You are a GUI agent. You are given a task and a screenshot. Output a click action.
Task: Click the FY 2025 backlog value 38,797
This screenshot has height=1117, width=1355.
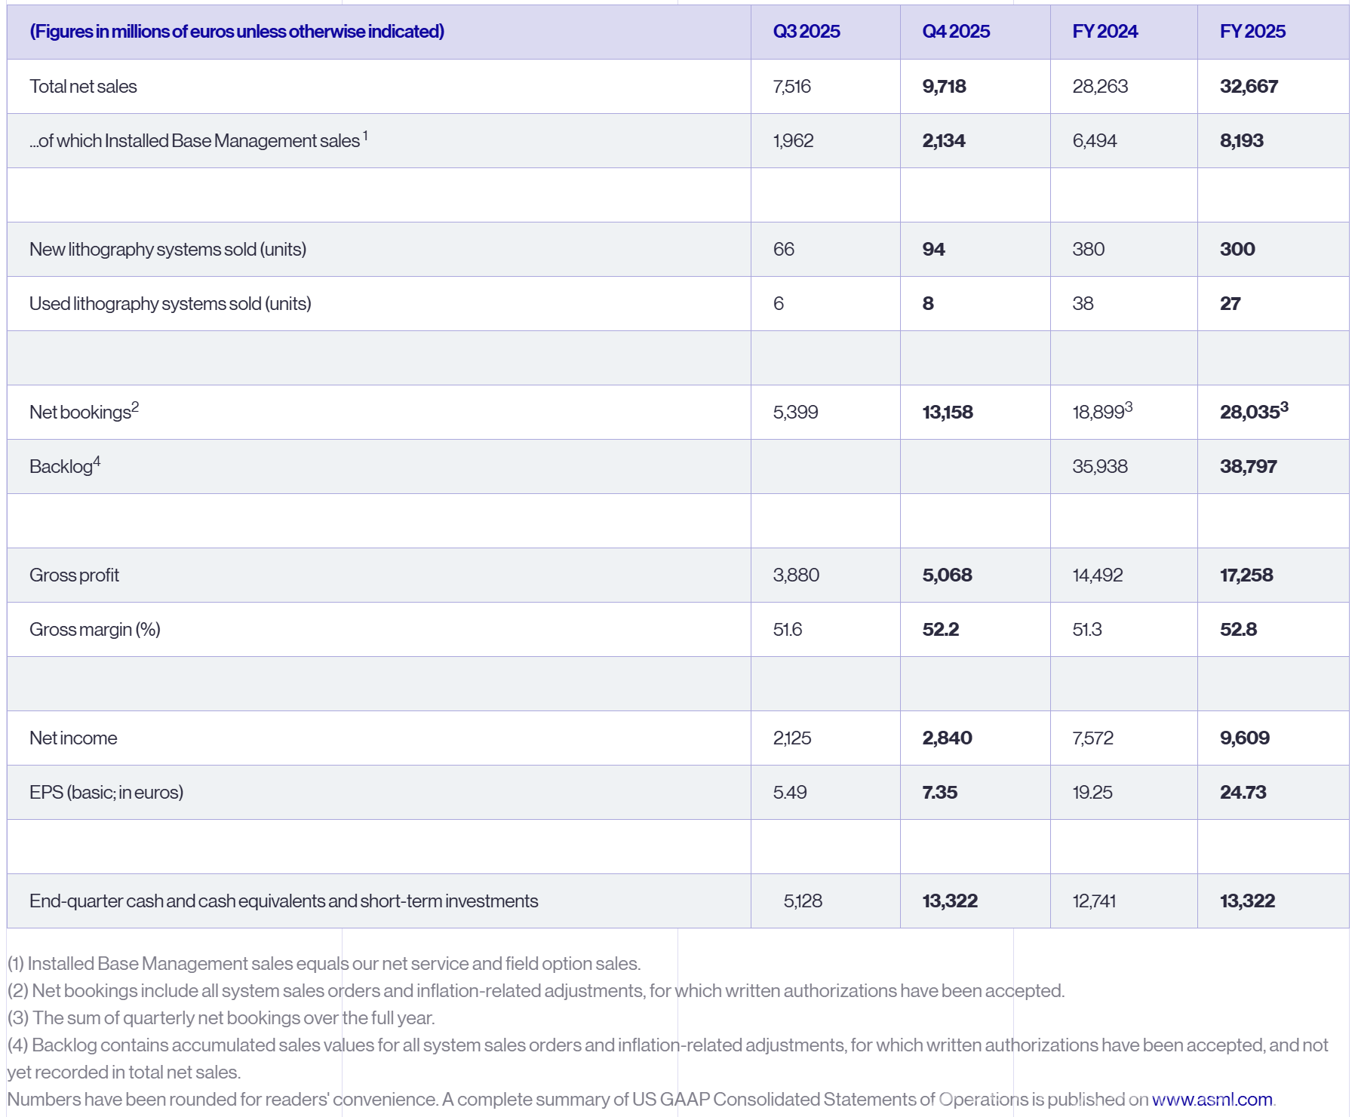[1248, 467]
